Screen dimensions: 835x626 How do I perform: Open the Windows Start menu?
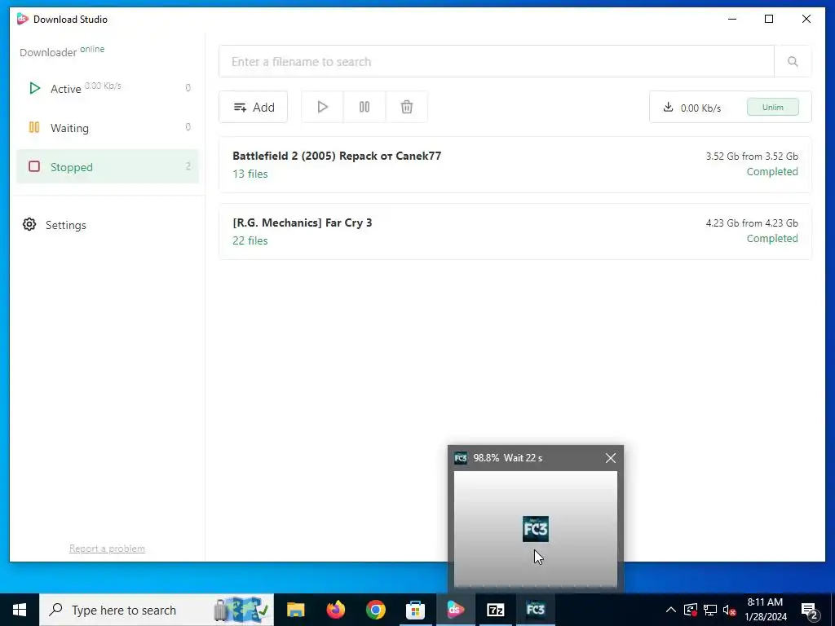pyautogui.click(x=20, y=610)
